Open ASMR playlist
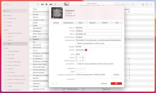Viewport: 156px width, 93px height. (x=10, y=86)
